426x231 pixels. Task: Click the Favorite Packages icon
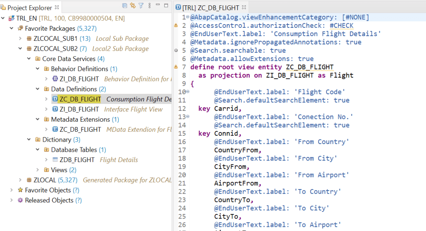(x=20, y=28)
